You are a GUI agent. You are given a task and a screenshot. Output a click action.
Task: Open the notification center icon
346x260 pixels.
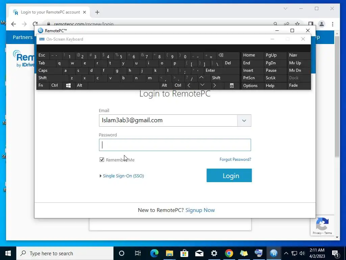pos(335,253)
